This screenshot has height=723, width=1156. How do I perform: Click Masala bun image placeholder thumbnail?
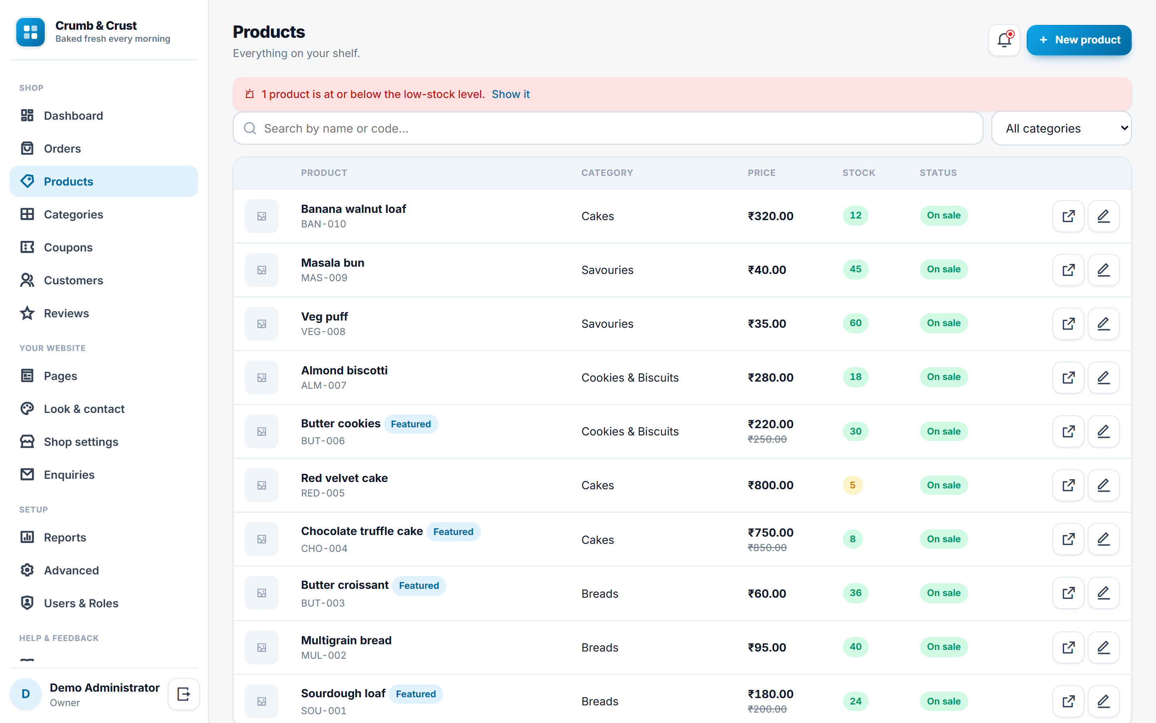point(262,270)
